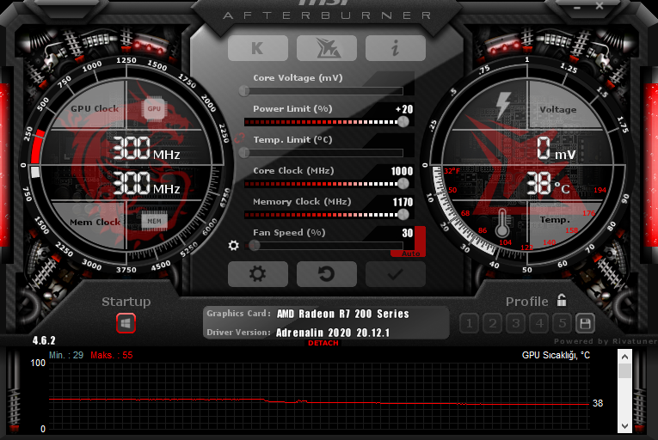Reset settings with the circular arrow button
Screen dimensions: 658x440
pos(327,274)
